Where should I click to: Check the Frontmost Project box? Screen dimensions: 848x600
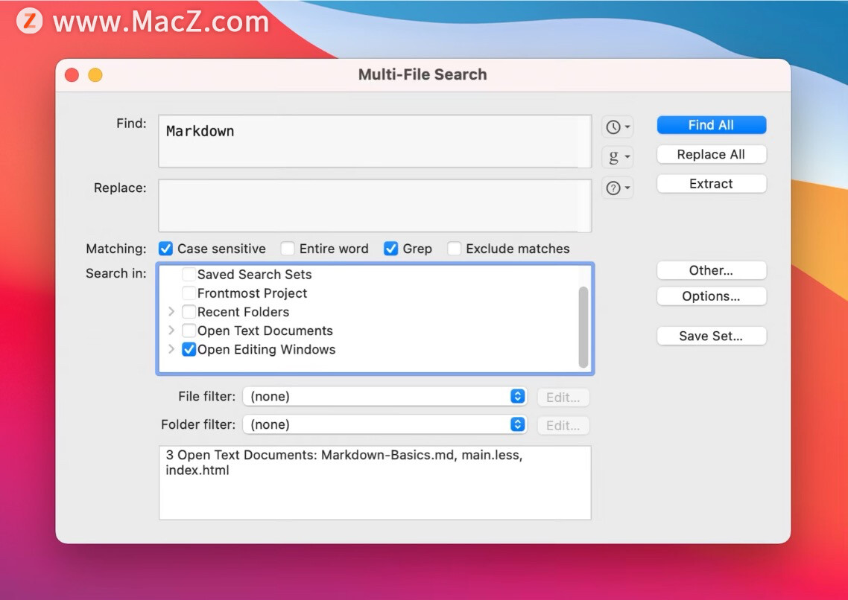click(189, 293)
